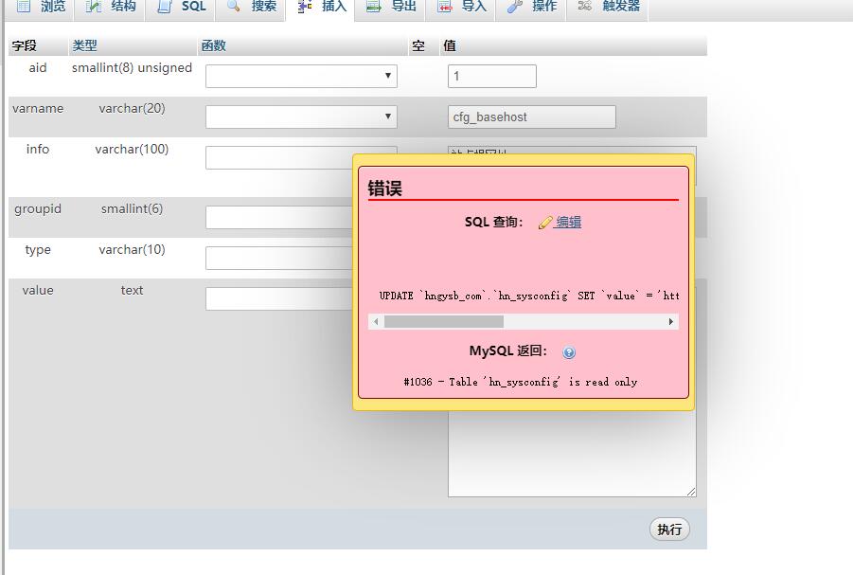Expand function dropdown for aid field
This screenshot has width=853, height=575.
(x=301, y=76)
